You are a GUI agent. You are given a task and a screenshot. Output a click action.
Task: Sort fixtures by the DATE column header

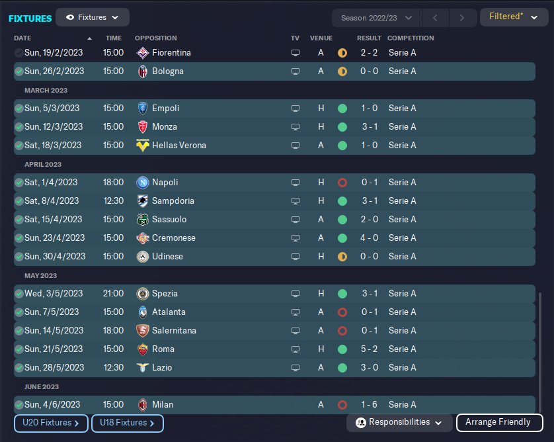click(x=22, y=38)
